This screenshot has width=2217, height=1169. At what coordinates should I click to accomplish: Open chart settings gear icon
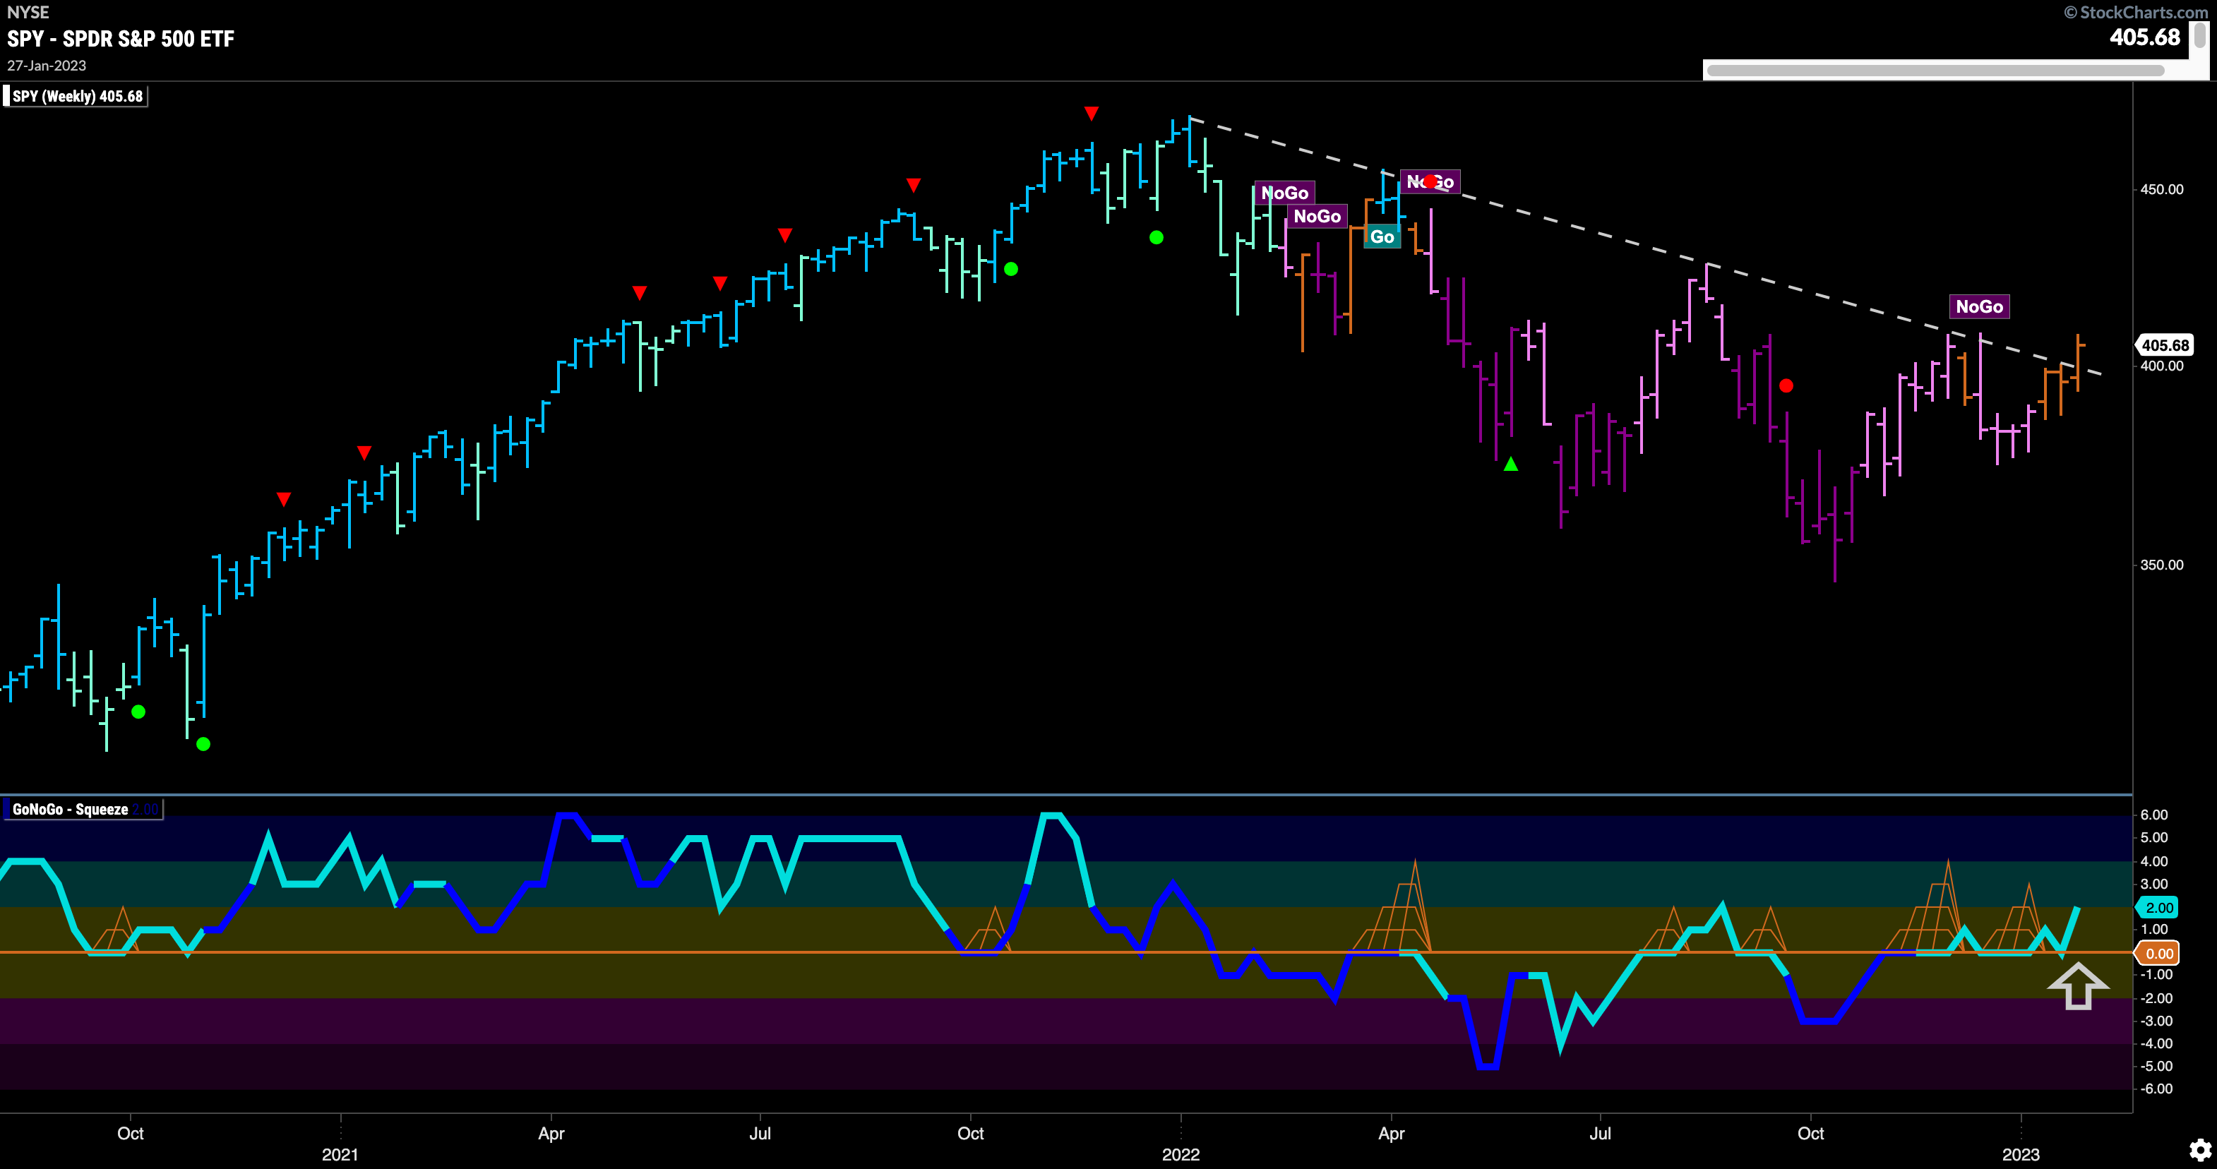[x=2200, y=1150]
